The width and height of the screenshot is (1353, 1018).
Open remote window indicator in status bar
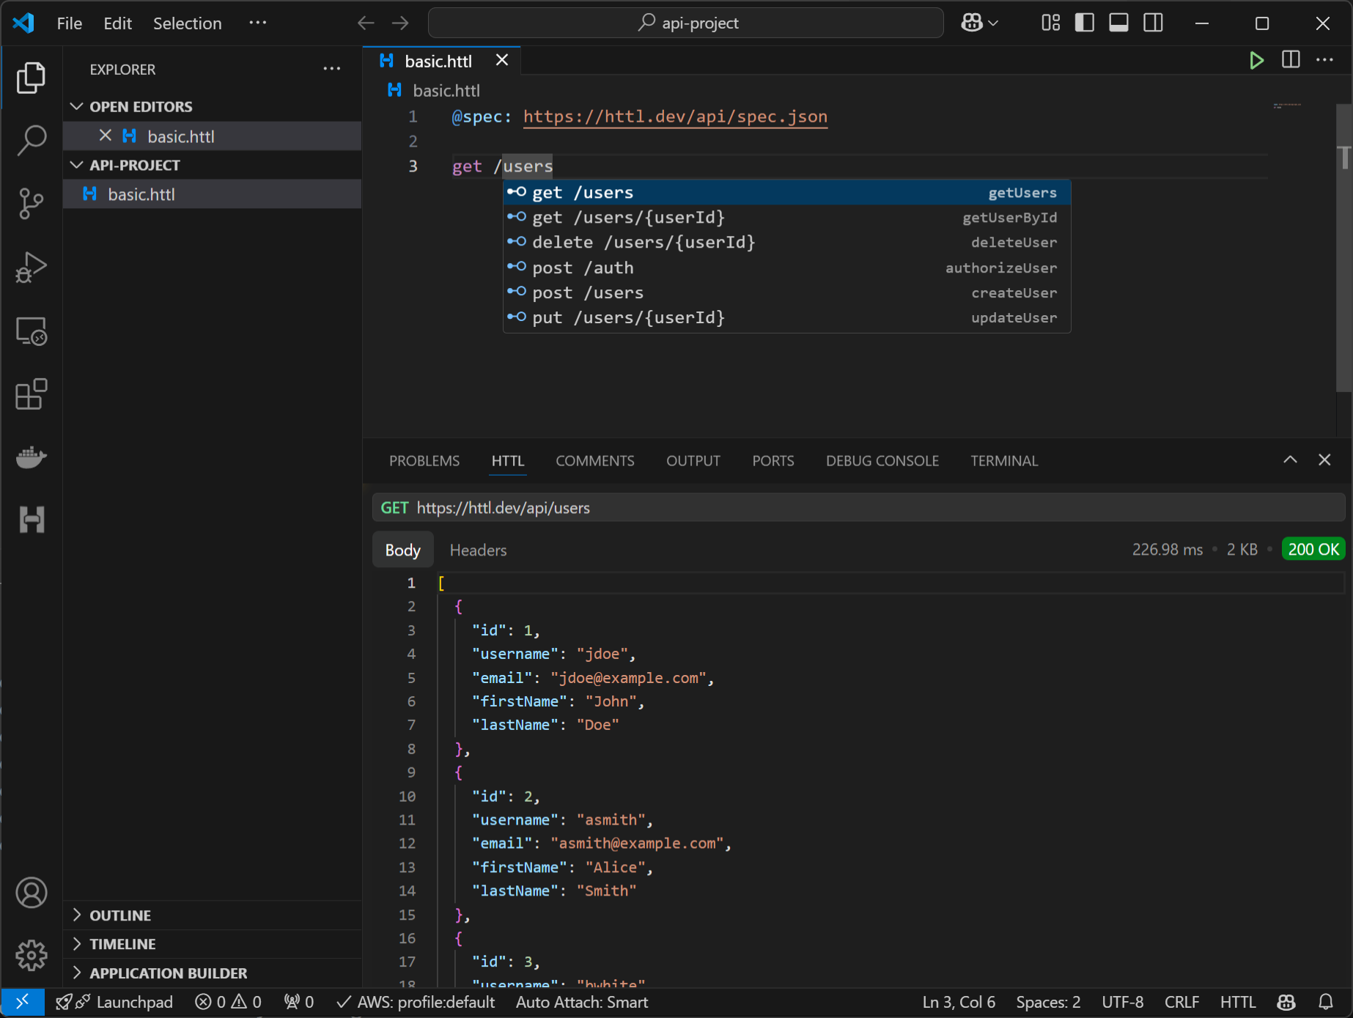(23, 1001)
